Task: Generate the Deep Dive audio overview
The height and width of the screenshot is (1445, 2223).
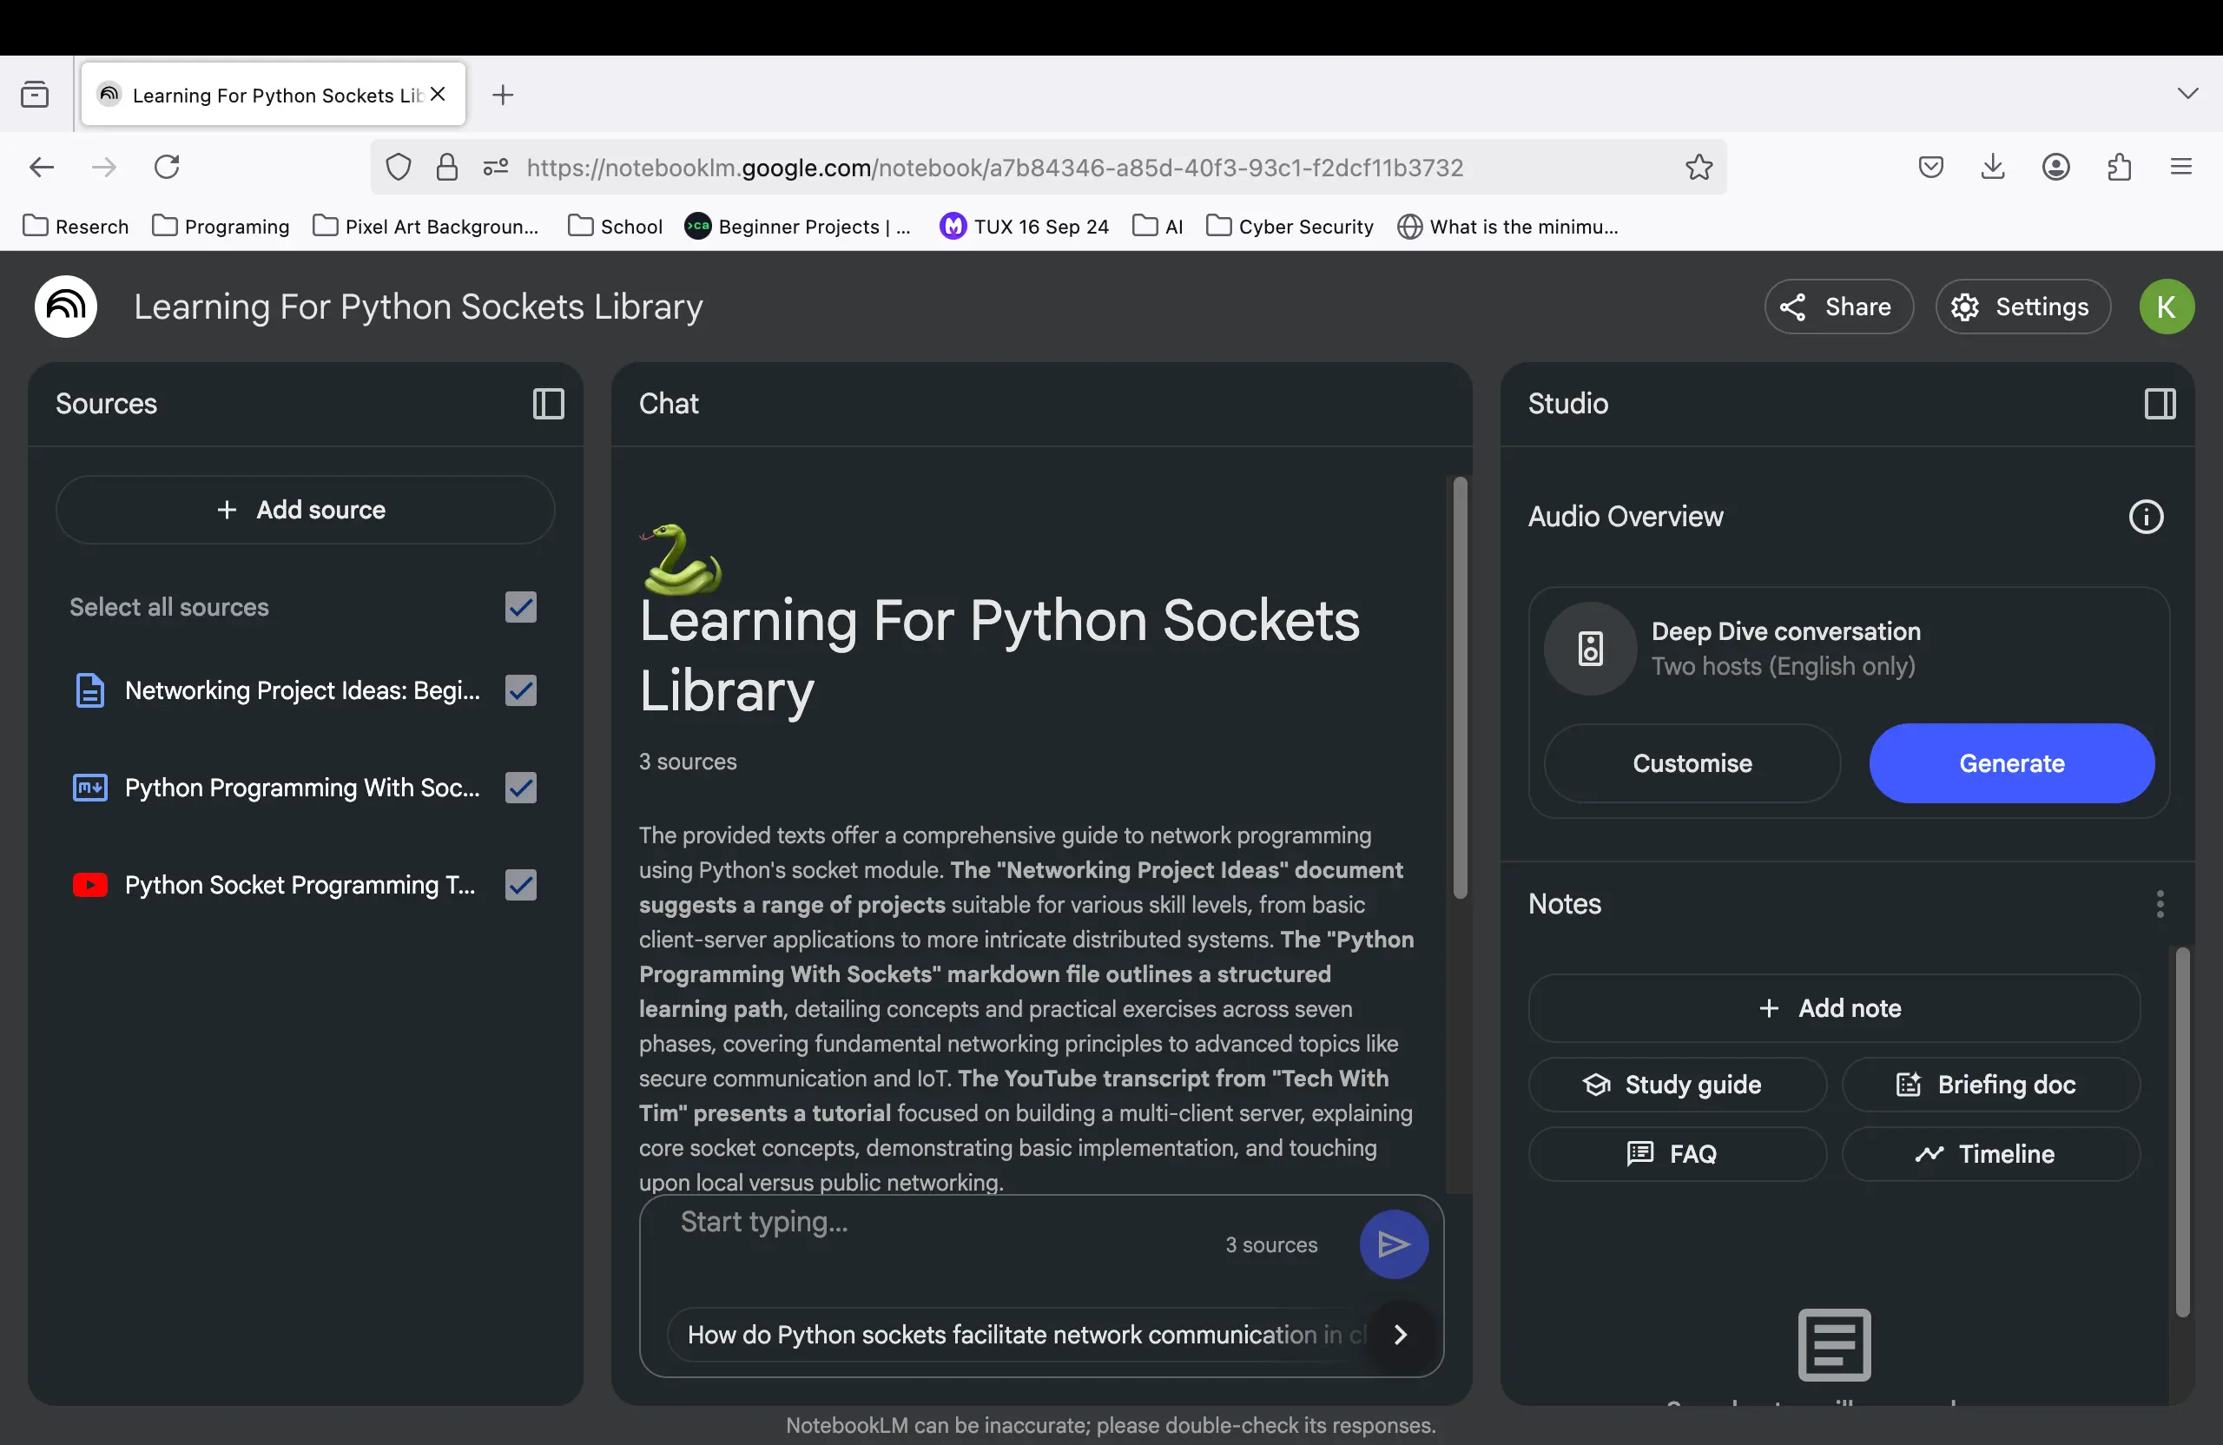Action: tap(2011, 763)
